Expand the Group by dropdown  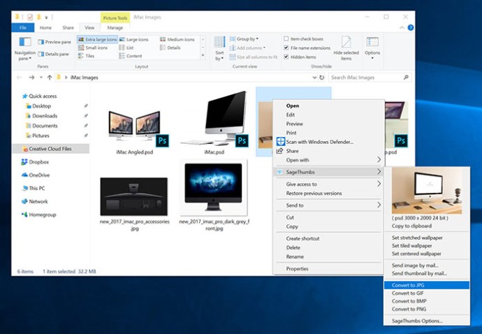[x=247, y=39]
